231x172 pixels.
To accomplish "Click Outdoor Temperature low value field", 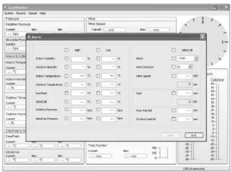I will 109,85.
